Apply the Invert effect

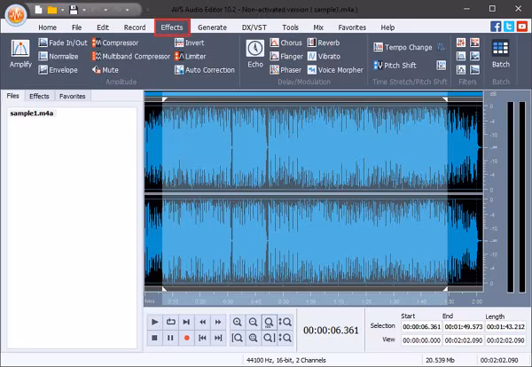(x=190, y=43)
